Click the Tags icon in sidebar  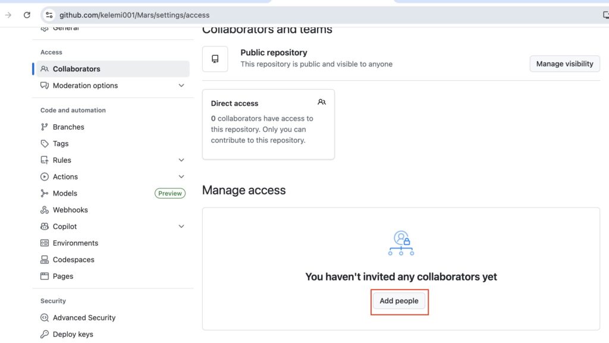pos(45,143)
